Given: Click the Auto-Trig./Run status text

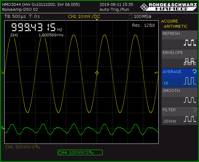Looking at the screenshot, I should [x=114, y=10].
